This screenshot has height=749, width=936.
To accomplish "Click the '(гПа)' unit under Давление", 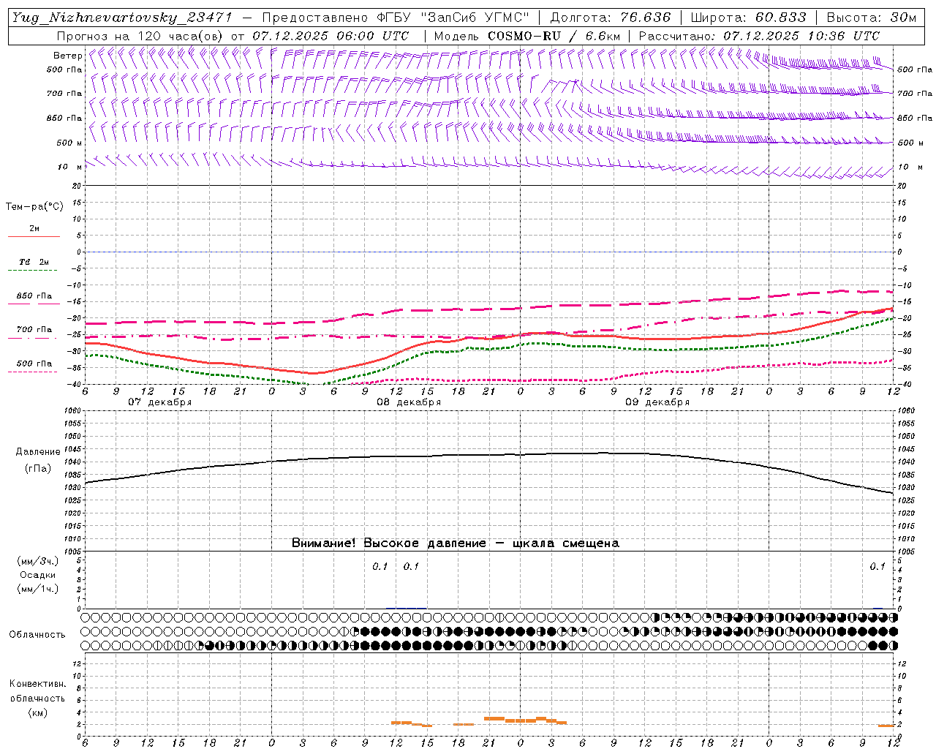I will click(x=37, y=469).
